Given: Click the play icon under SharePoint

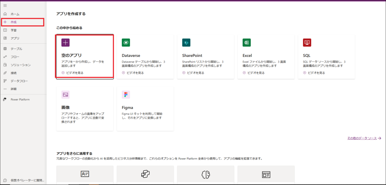Looking at the screenshot, I should tap(184, 73).
